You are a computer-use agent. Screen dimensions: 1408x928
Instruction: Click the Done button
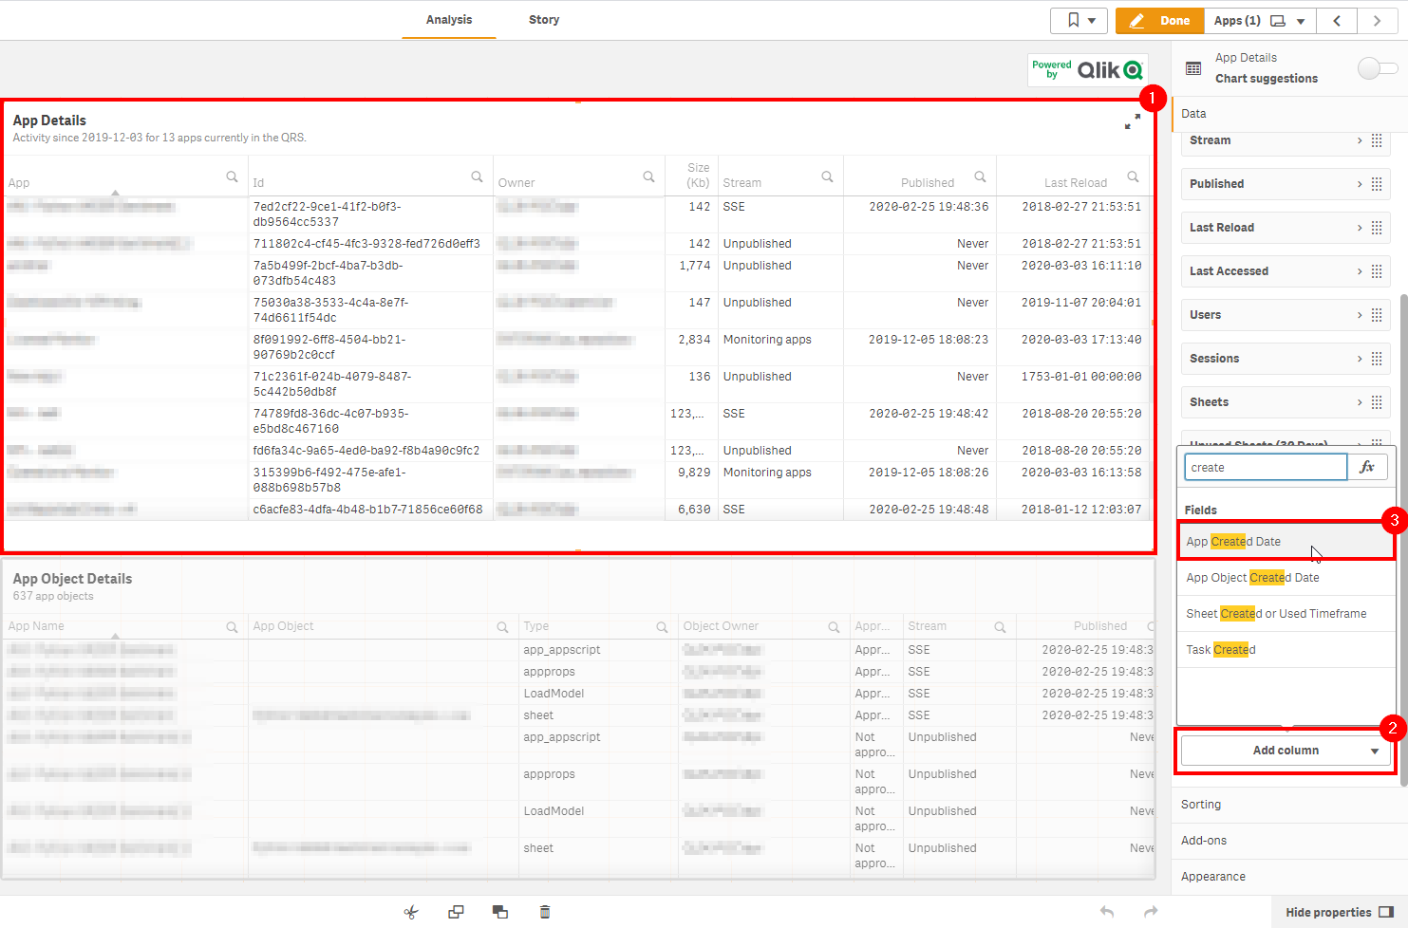coord(1160,20)
